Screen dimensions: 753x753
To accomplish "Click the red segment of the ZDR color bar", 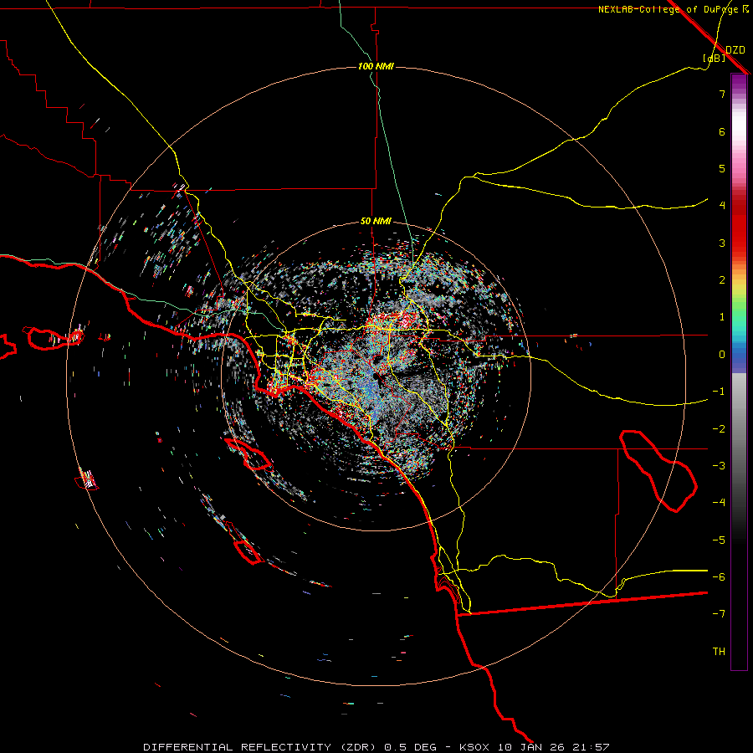I will click(739, 231).
